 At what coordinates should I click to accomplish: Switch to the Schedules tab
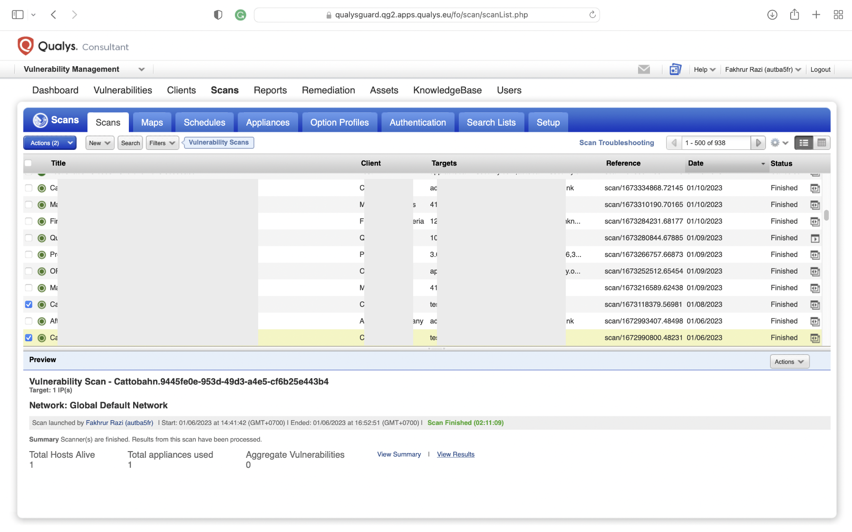(204, 122)
